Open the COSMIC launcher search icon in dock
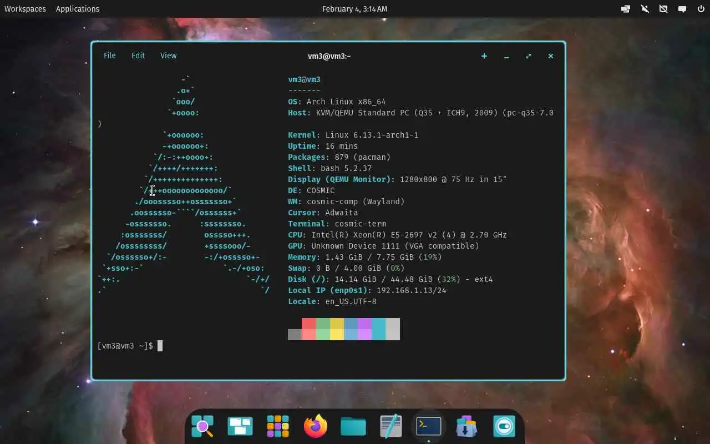710x444 pixels. click(x=202, y=426)
